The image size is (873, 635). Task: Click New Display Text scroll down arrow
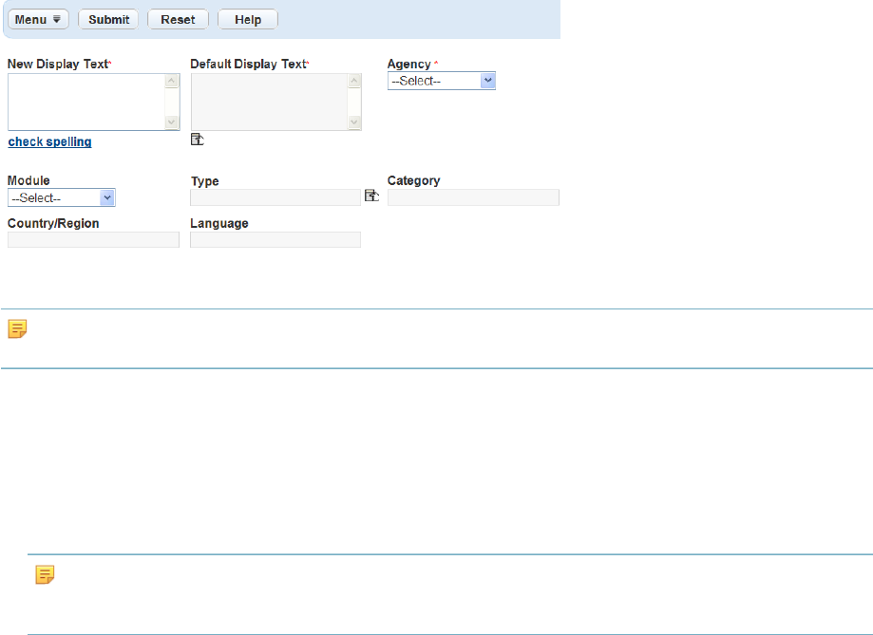172,121
